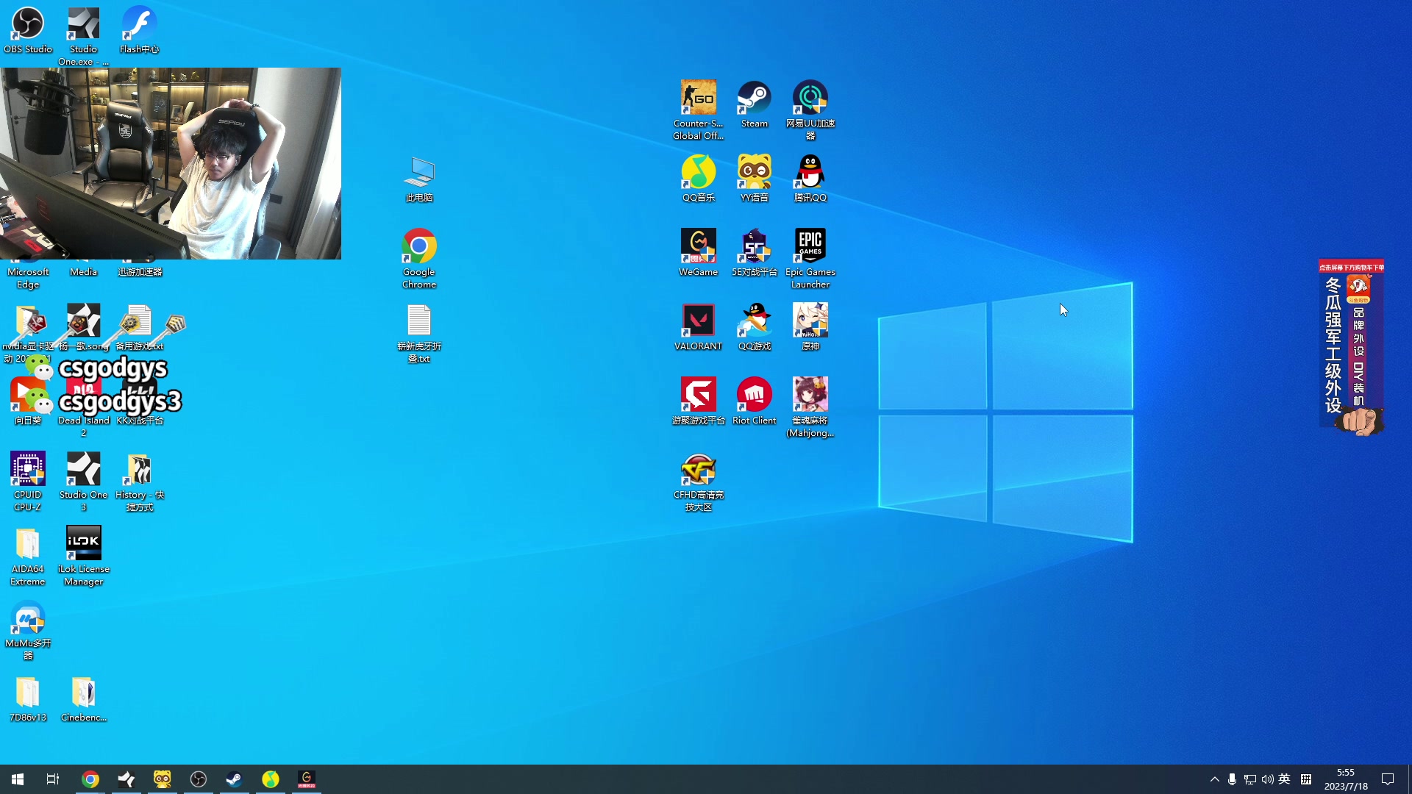Select the Cinebench folder icon
Screen dimensions: 1412x794
(84, 698)
